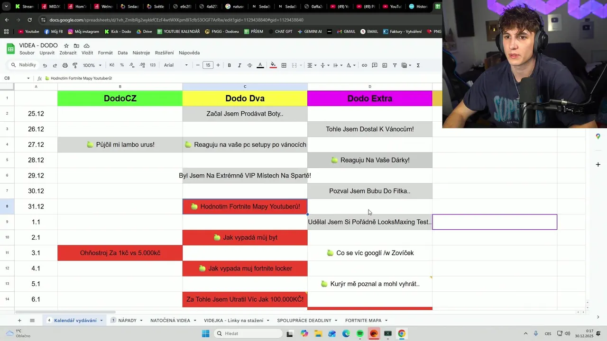Open Spotify from the taskbar
Image resolution: width=607 pixels, height=341 pixels.
click(x=360, y=333)
